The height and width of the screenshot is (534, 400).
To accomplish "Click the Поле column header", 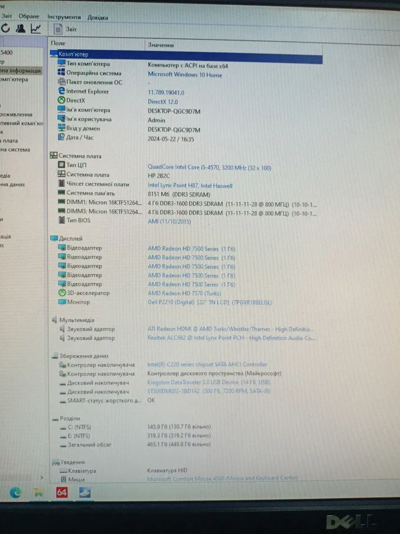I will click(58, 44).
